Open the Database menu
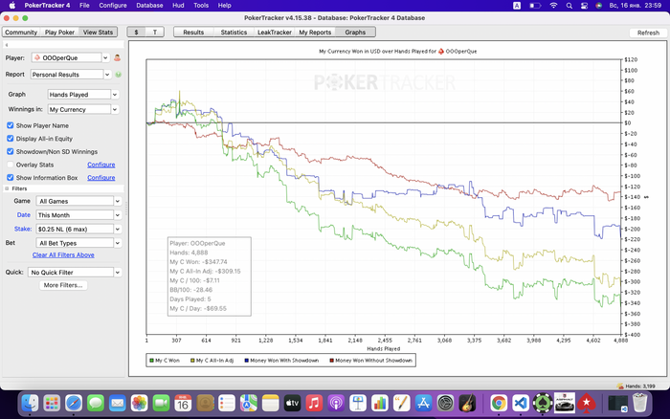The image size is (670, 419). point(149,6)
